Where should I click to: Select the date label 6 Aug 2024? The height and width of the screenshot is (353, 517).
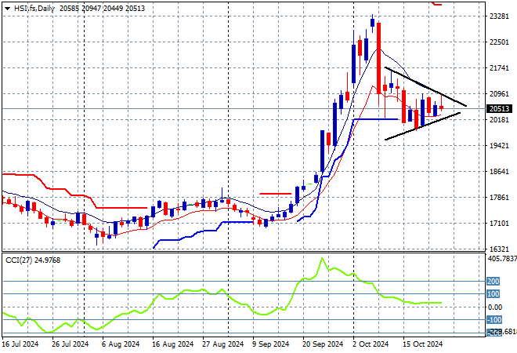(x=121, y=344)
